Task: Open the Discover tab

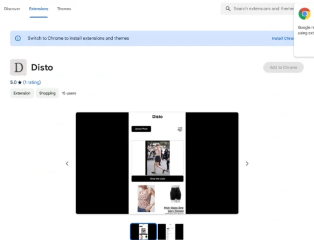Action: [x=12, y=9]
